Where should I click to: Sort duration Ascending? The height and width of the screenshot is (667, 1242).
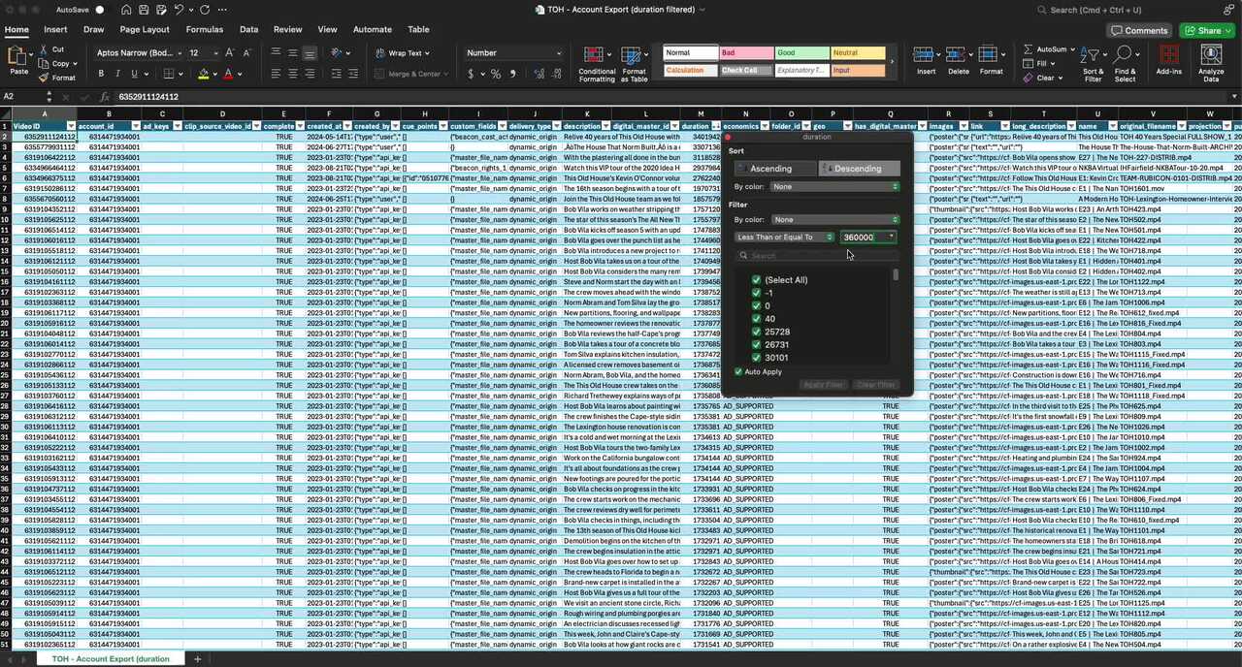click(x=774, y=169)
